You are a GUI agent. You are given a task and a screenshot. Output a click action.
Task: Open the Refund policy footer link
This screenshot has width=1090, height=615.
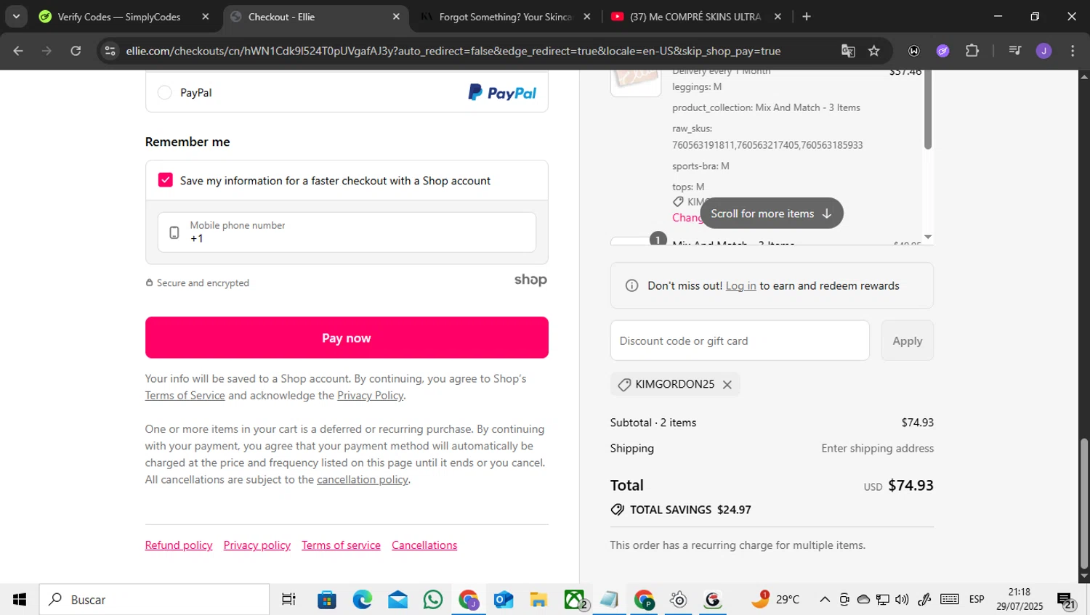pos(179,545)
